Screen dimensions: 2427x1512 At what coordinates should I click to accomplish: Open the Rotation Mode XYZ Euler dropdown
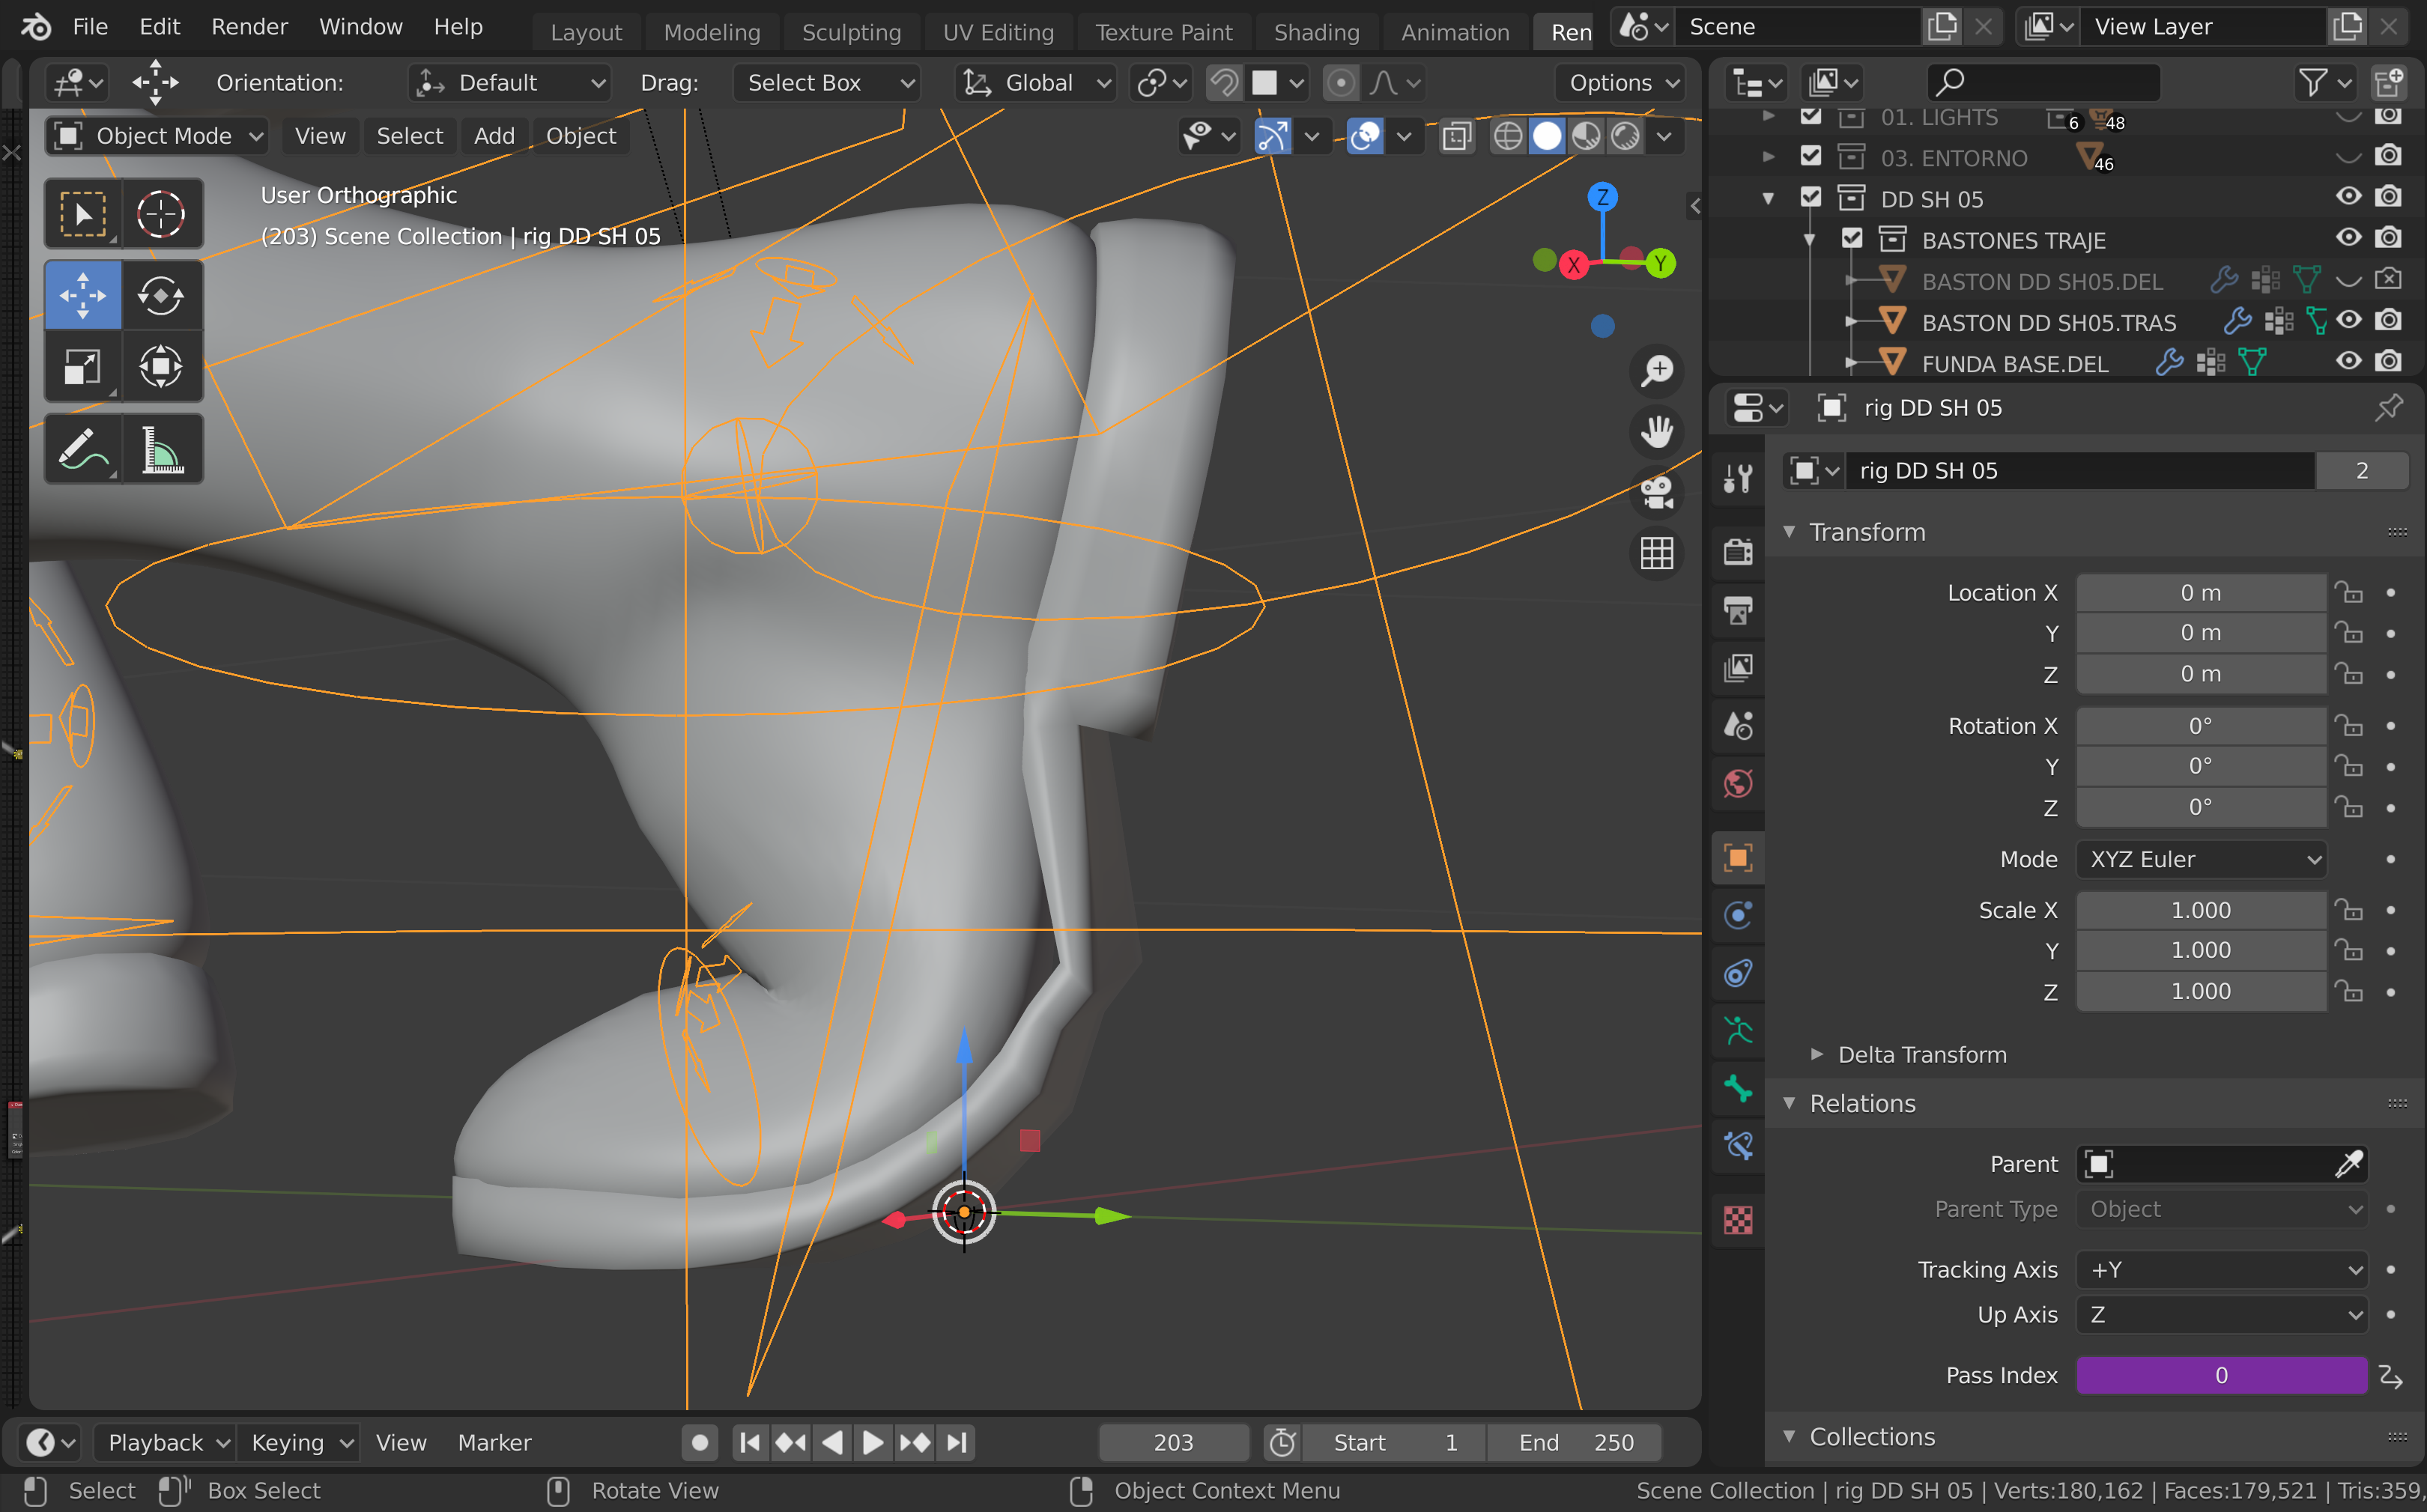[2201, 859]
